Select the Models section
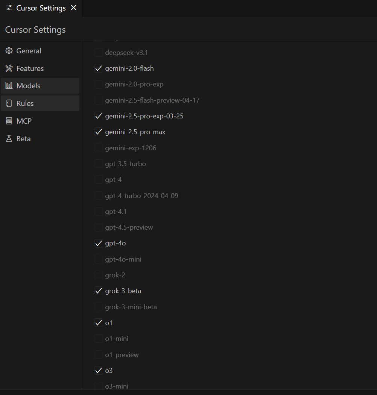 point(40,86)
